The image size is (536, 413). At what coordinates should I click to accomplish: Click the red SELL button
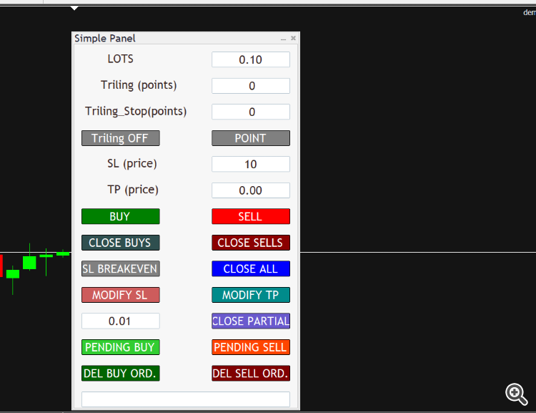[x=251, y=216]
